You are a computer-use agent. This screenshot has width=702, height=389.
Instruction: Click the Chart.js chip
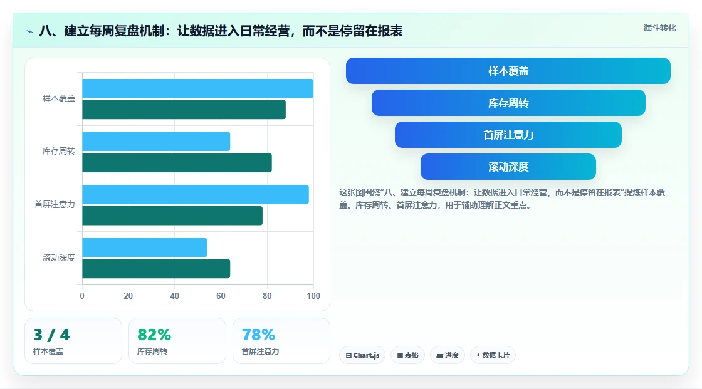362,355
